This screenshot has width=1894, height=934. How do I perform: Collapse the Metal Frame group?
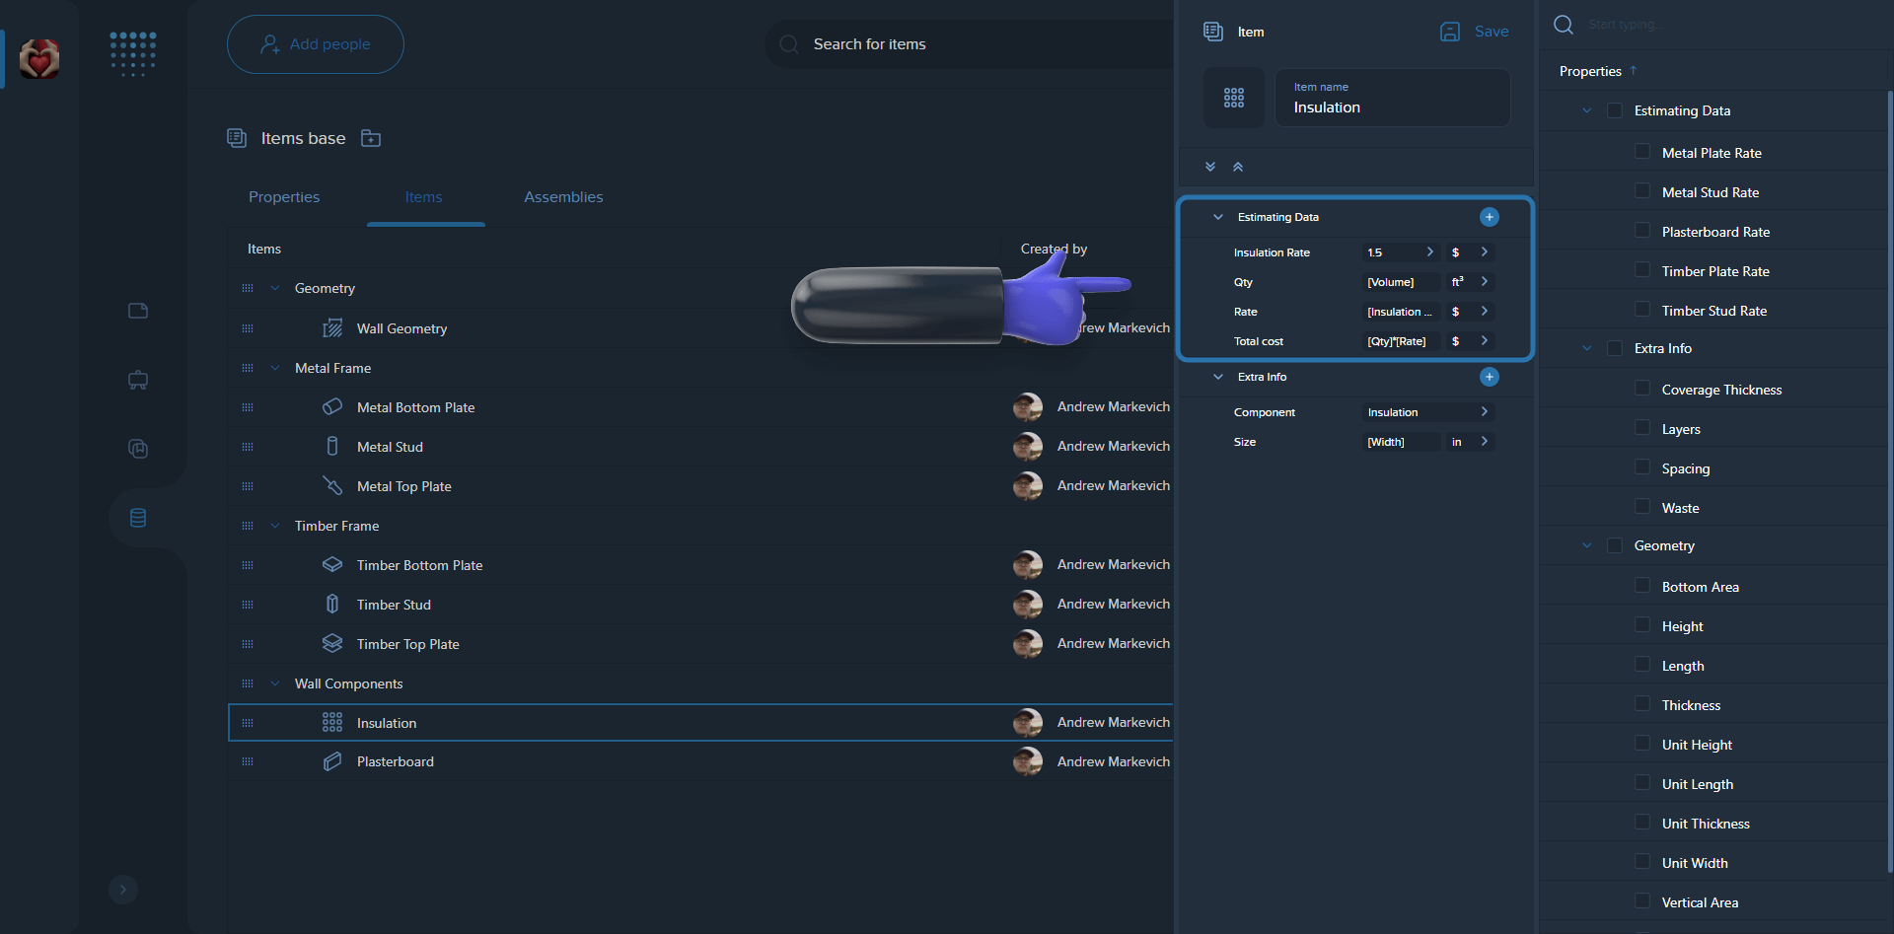pos(275,368)
